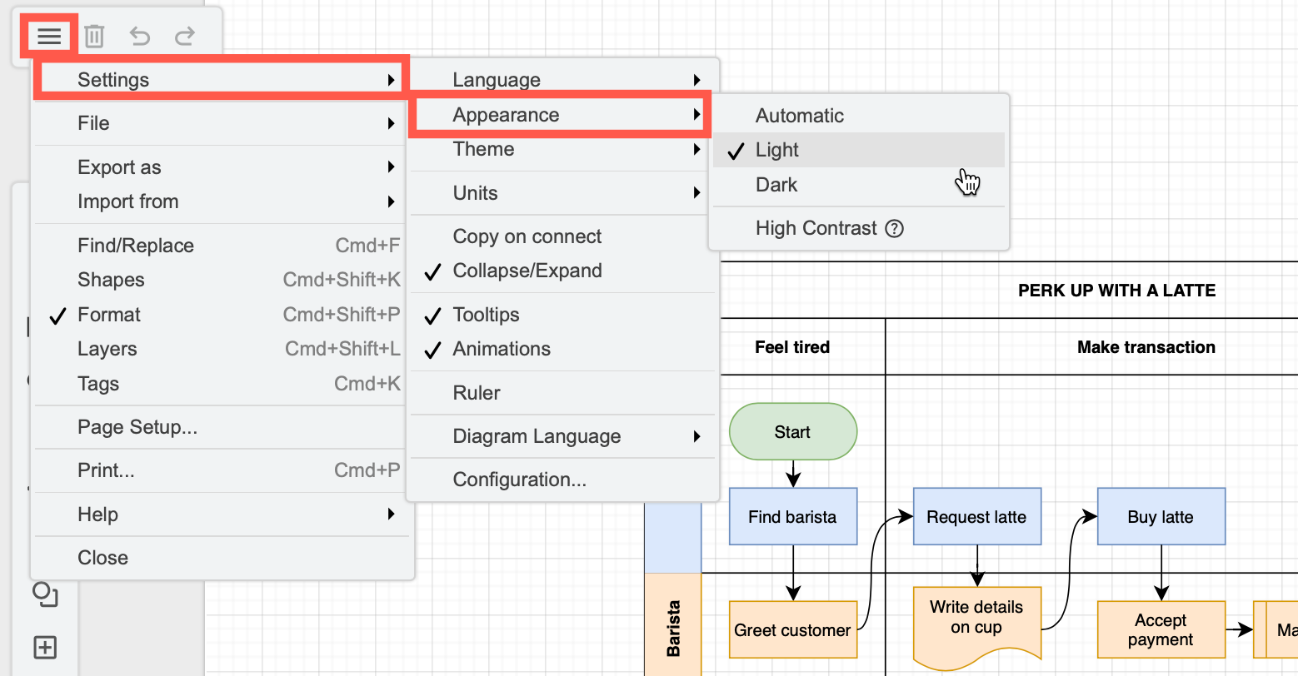Toggle the Animations setting
The width and height of the screenshot is (1298, 676).
coord(501,349)
